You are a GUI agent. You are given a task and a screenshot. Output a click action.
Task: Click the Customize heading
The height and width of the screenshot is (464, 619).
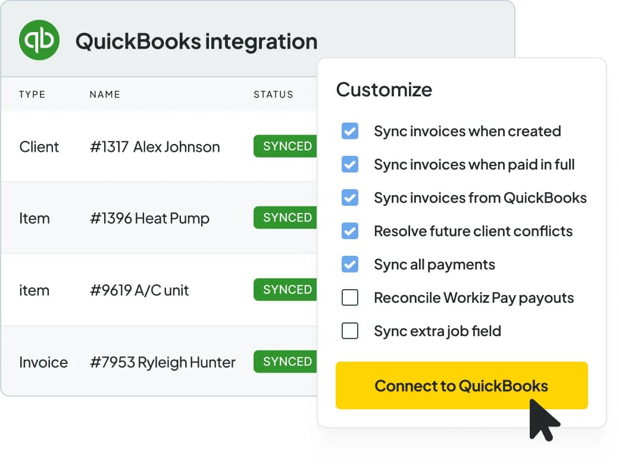pyautogui.click(x=384, y=90)
